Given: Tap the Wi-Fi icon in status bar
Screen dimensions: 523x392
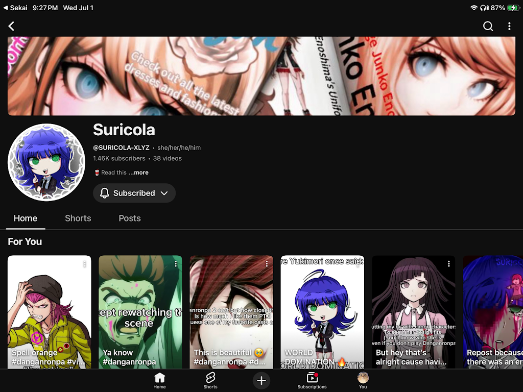Looking at the screenshot, I should [473, 8].
